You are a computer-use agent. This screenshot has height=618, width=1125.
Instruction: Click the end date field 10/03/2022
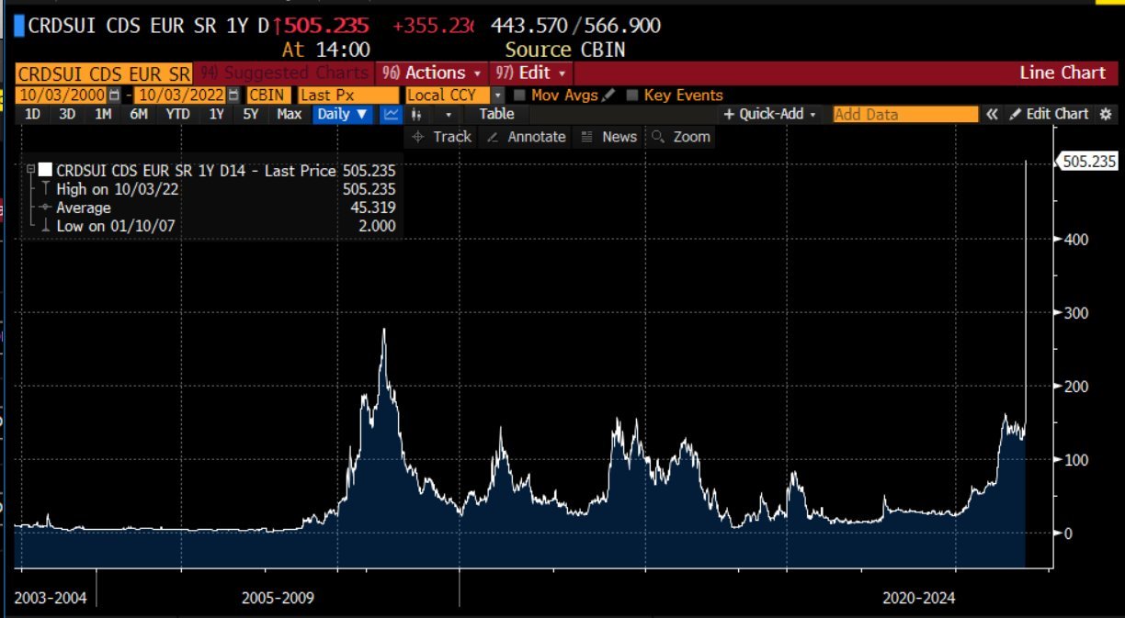(181, 95)
